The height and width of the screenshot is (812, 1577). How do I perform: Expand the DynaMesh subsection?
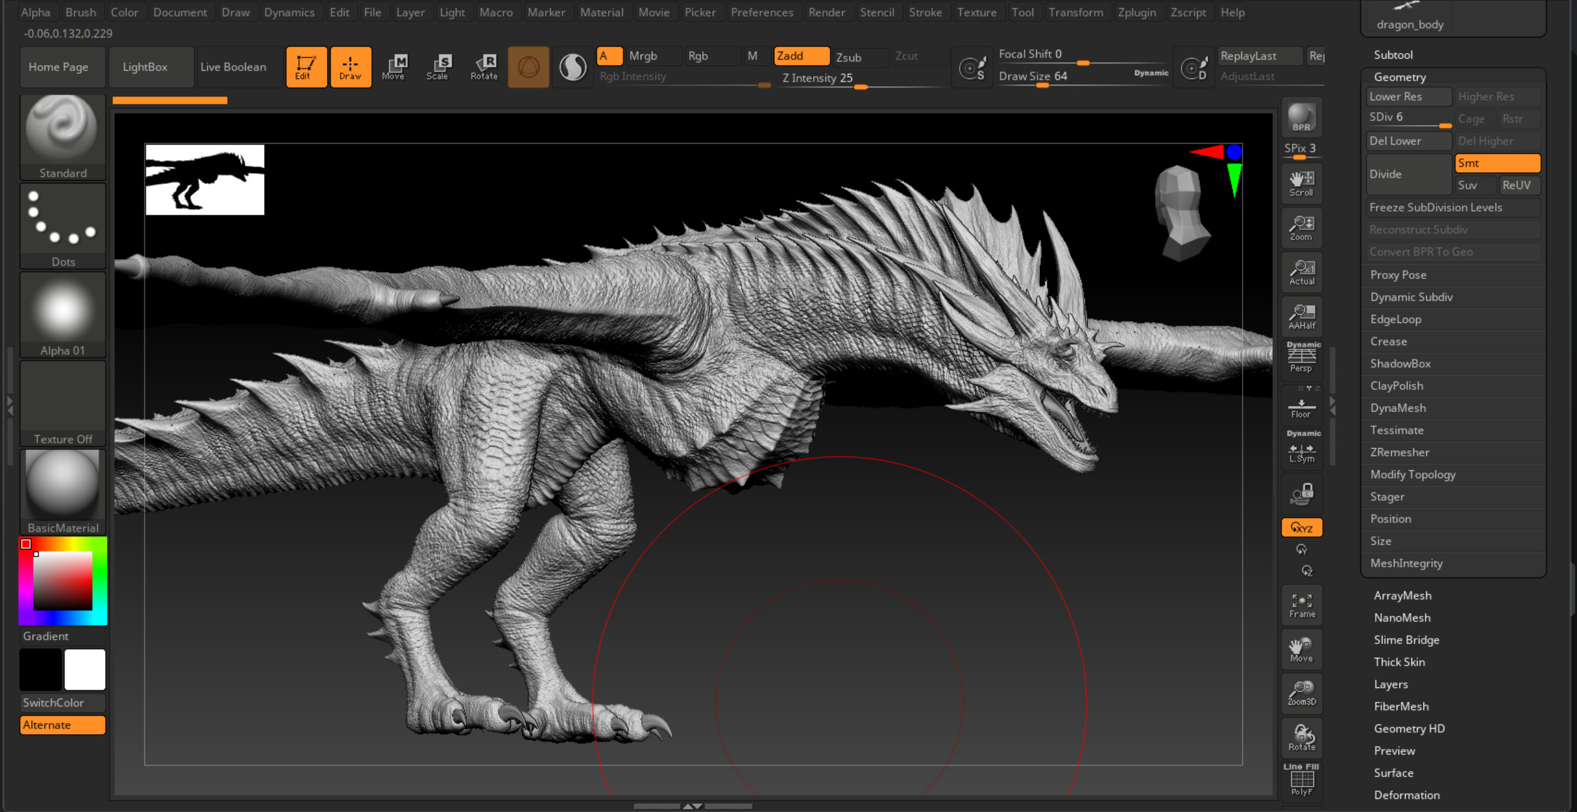[1398, 408]
